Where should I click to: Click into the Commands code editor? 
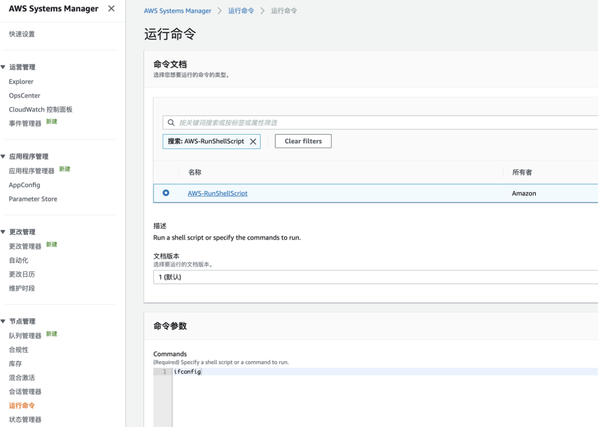click(x=385, y=397)
